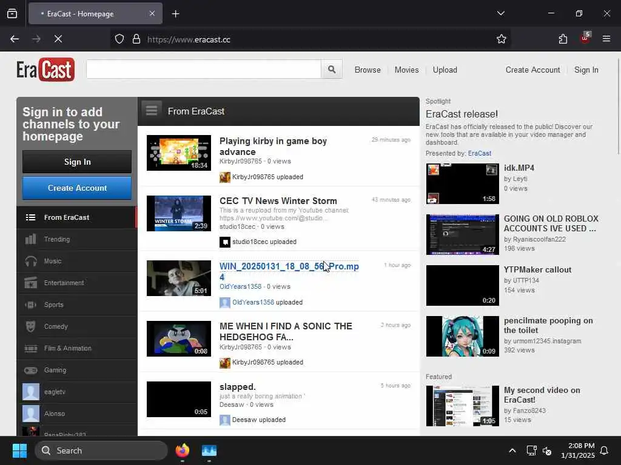Open the YTPMaker callout title

click(537, 269)
